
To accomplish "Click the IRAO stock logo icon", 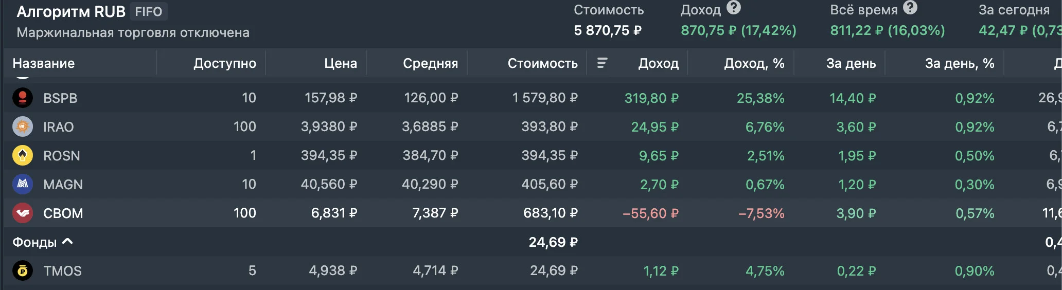I will pyautogui.click(x=23, y=126).
